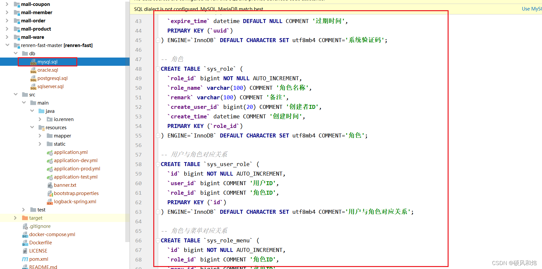Click the docker-compose.yml file icon
The image size is (542, 269).
[x=25, y=234]
